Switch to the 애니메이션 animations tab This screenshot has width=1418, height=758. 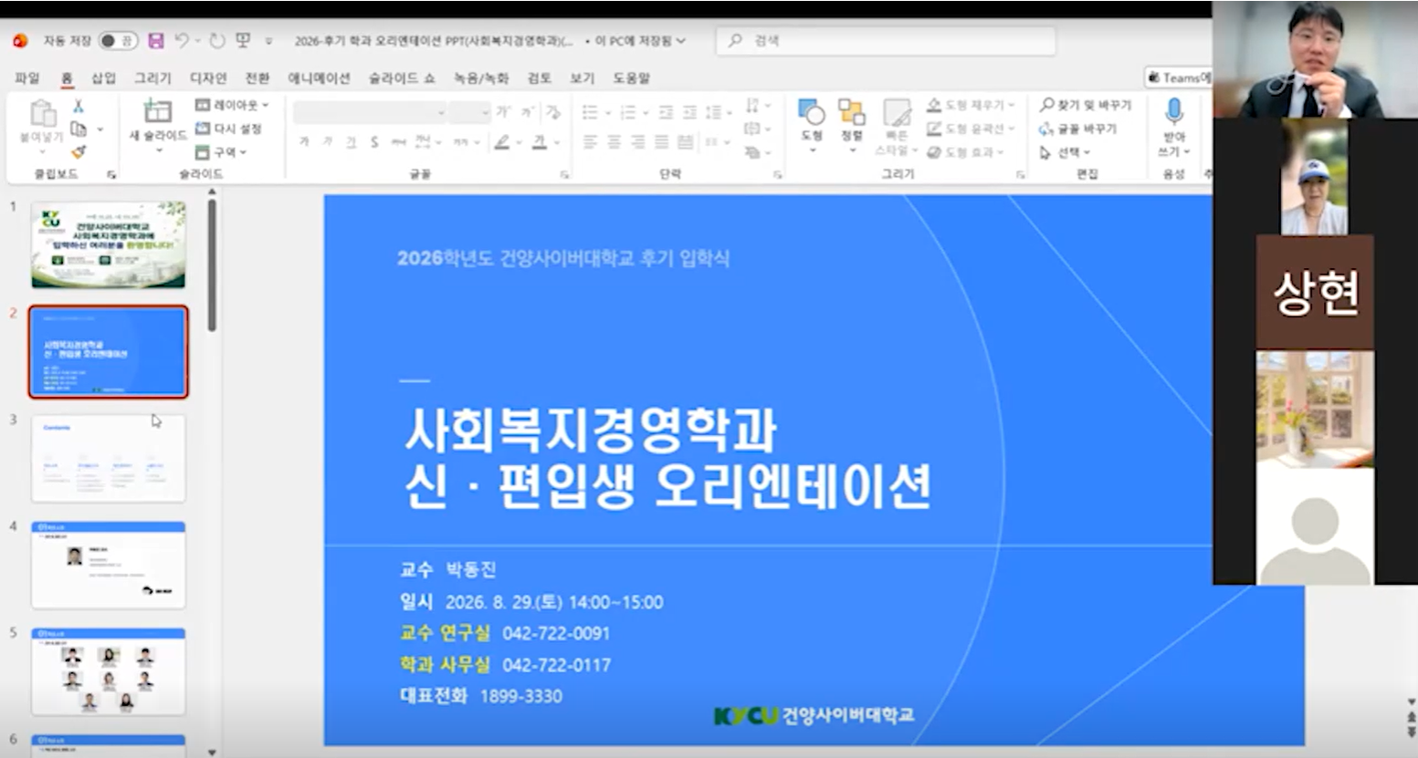(319, 78)
